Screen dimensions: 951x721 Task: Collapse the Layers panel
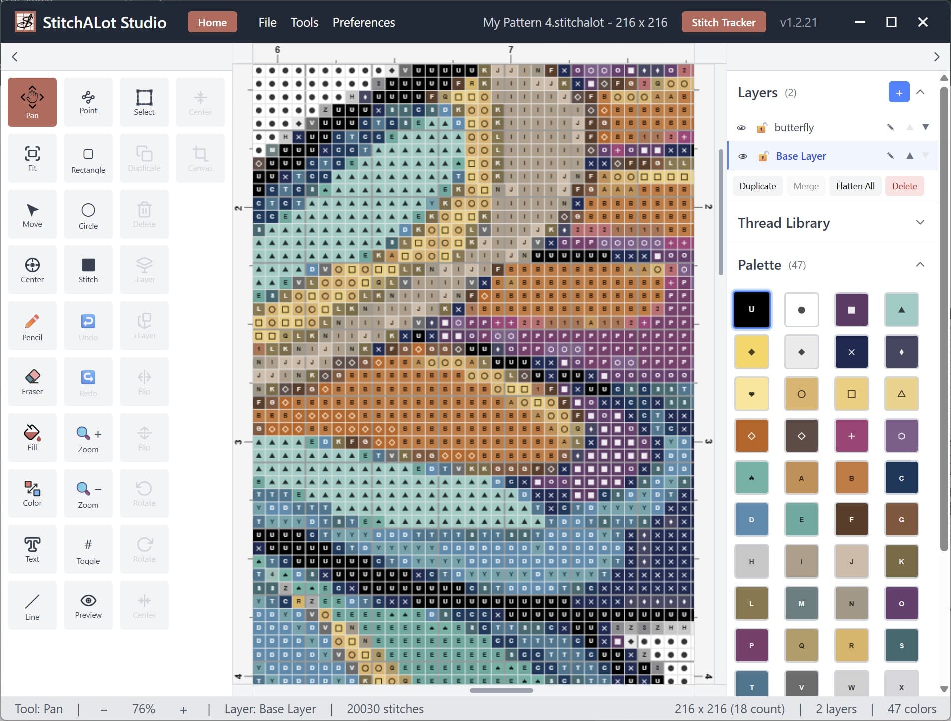(x=920, y=92)
